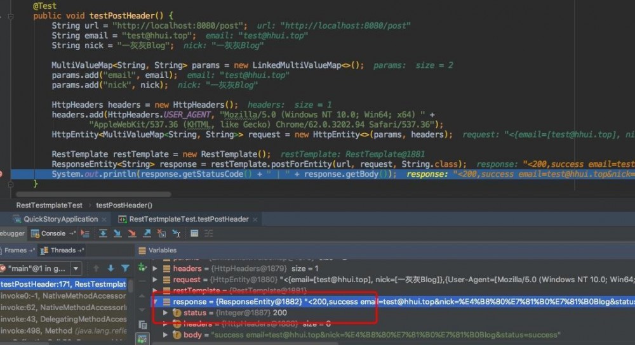
Task: Click the Trace Current Stream Chain icon
Action: click(x=208, y=233)
